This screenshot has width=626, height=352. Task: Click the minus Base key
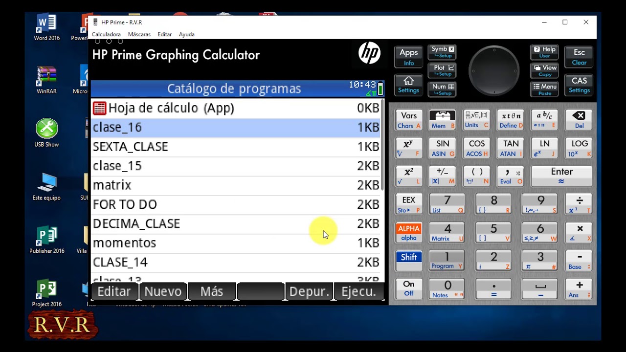click(579, 261)
